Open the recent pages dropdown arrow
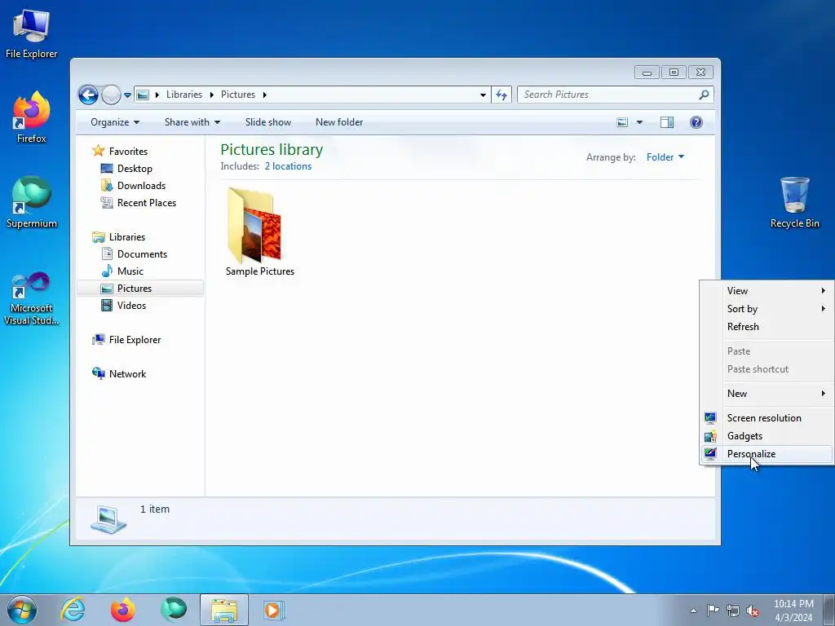The image size is (835, 626). (x=127, y=95)
